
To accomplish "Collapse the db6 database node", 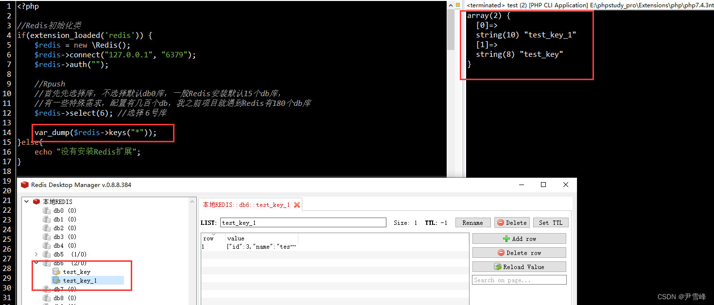I will [x=36, y=263].
